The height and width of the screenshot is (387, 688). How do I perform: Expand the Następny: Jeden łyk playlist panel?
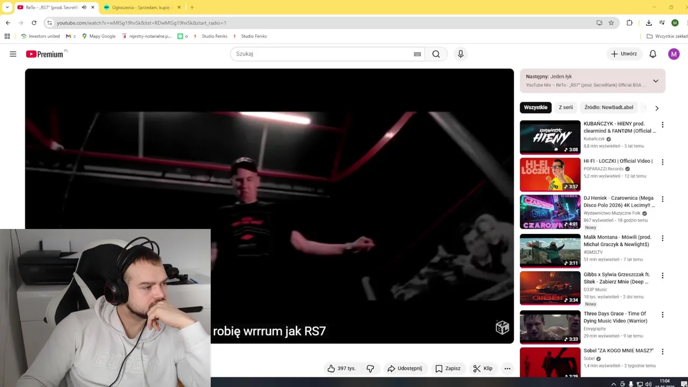pos(656,81)
